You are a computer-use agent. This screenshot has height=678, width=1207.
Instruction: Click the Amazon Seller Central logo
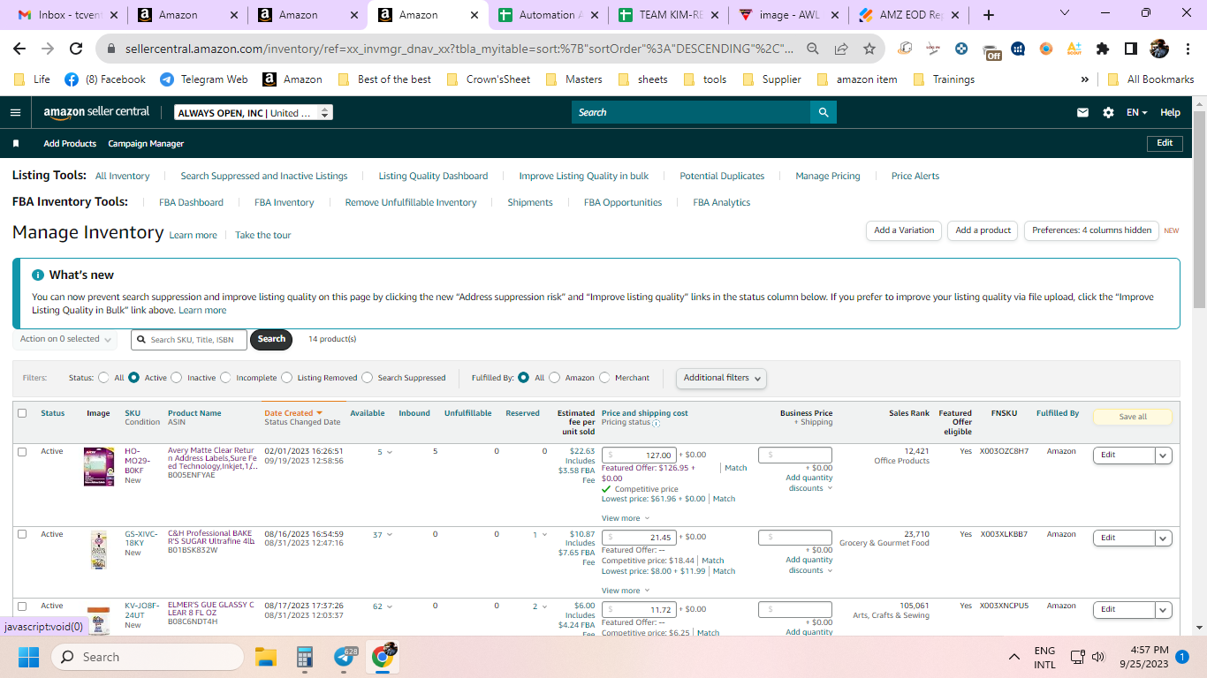(x=97, y=112)
